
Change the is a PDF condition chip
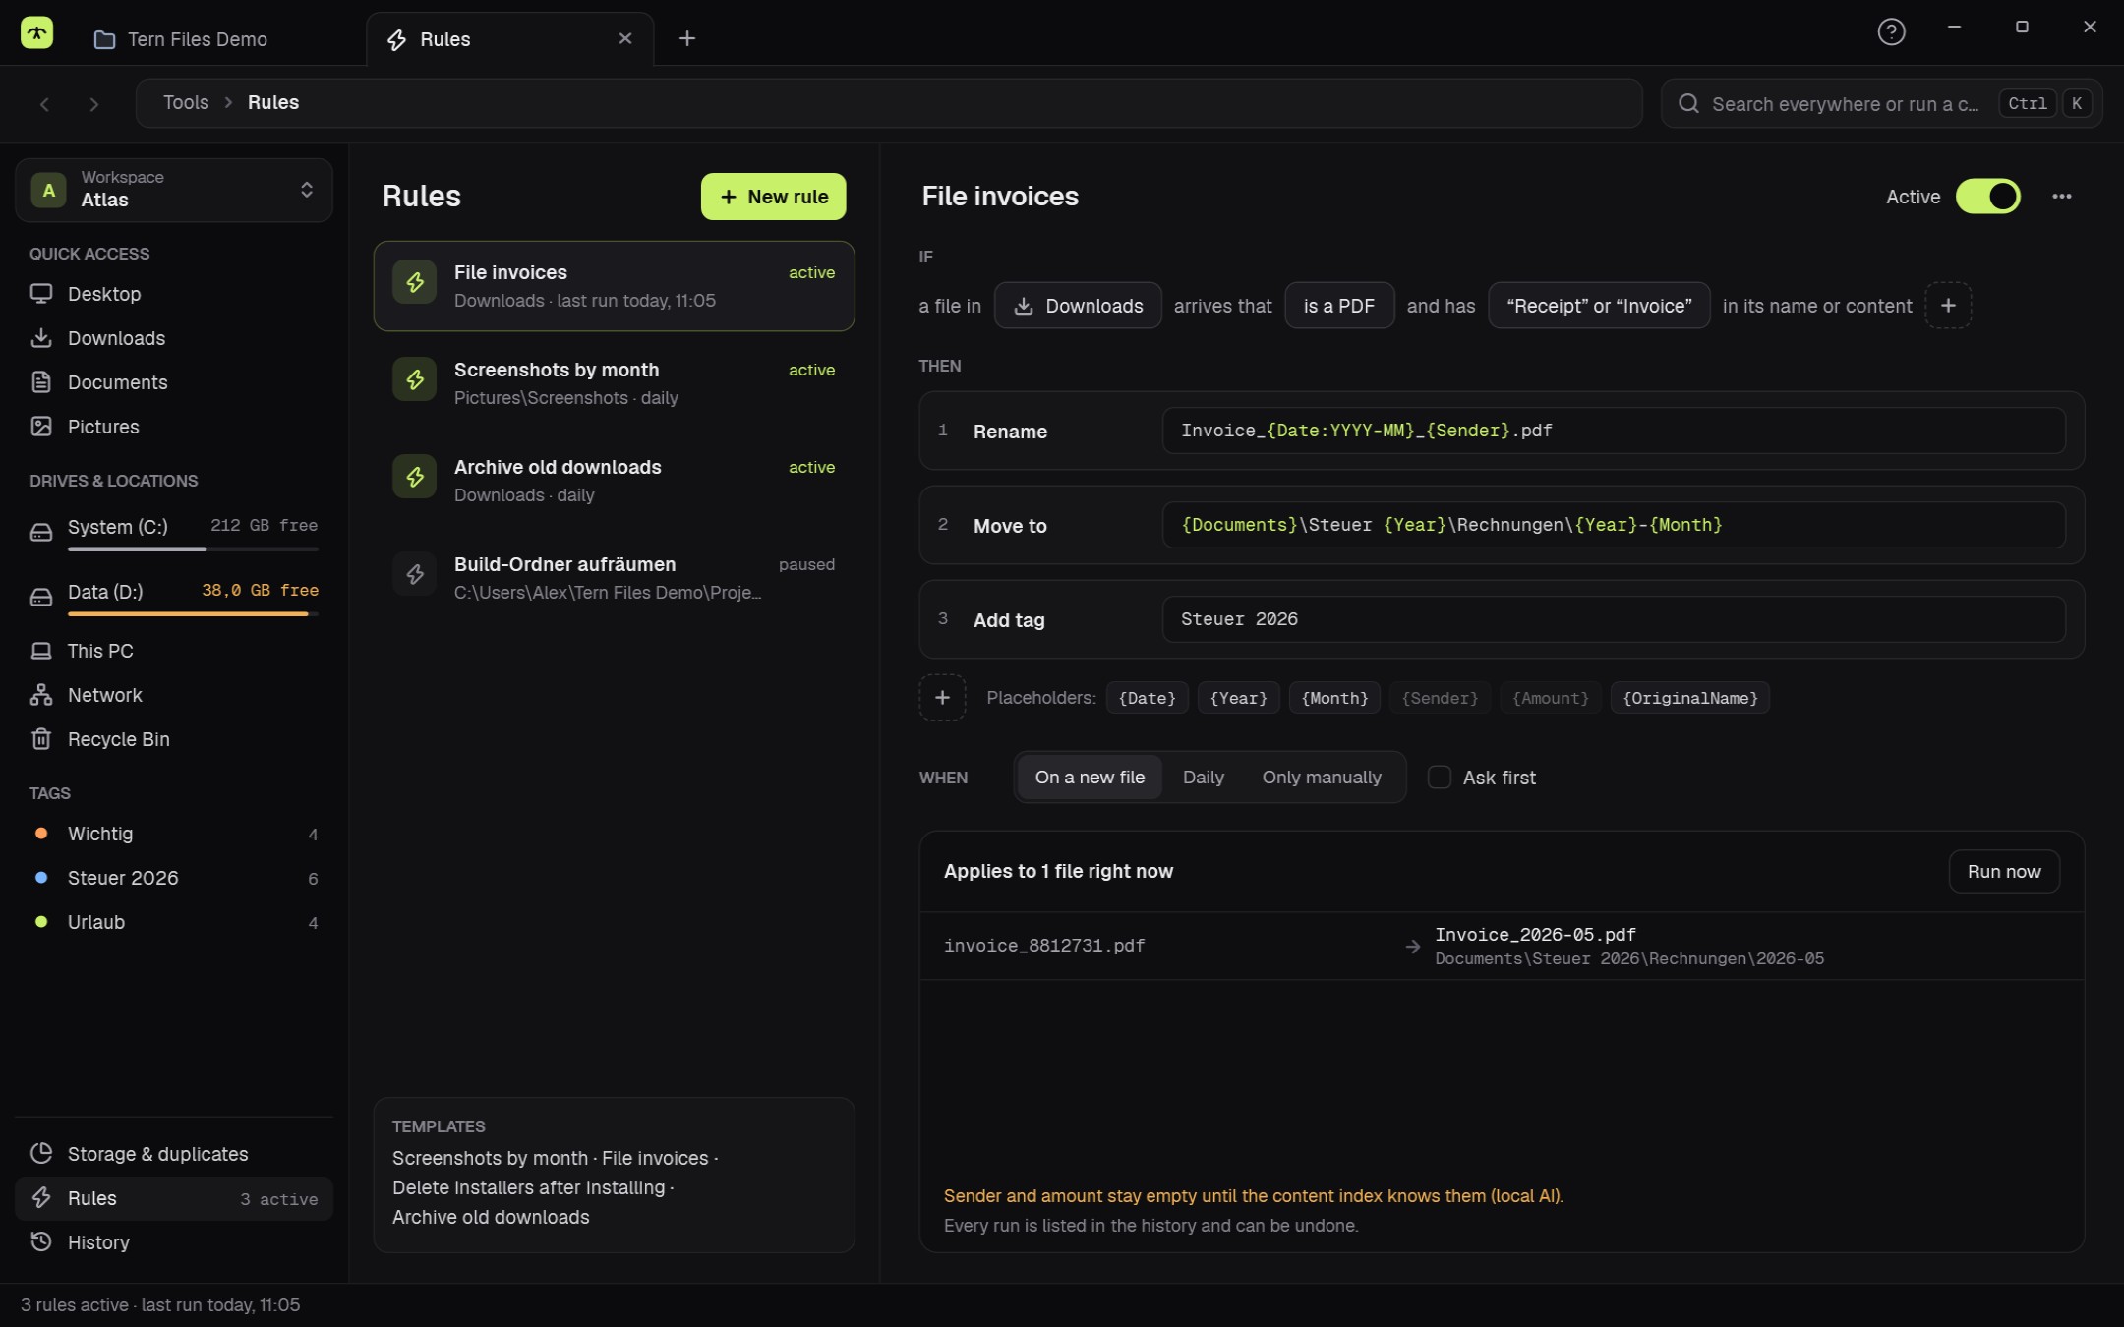1339,306
